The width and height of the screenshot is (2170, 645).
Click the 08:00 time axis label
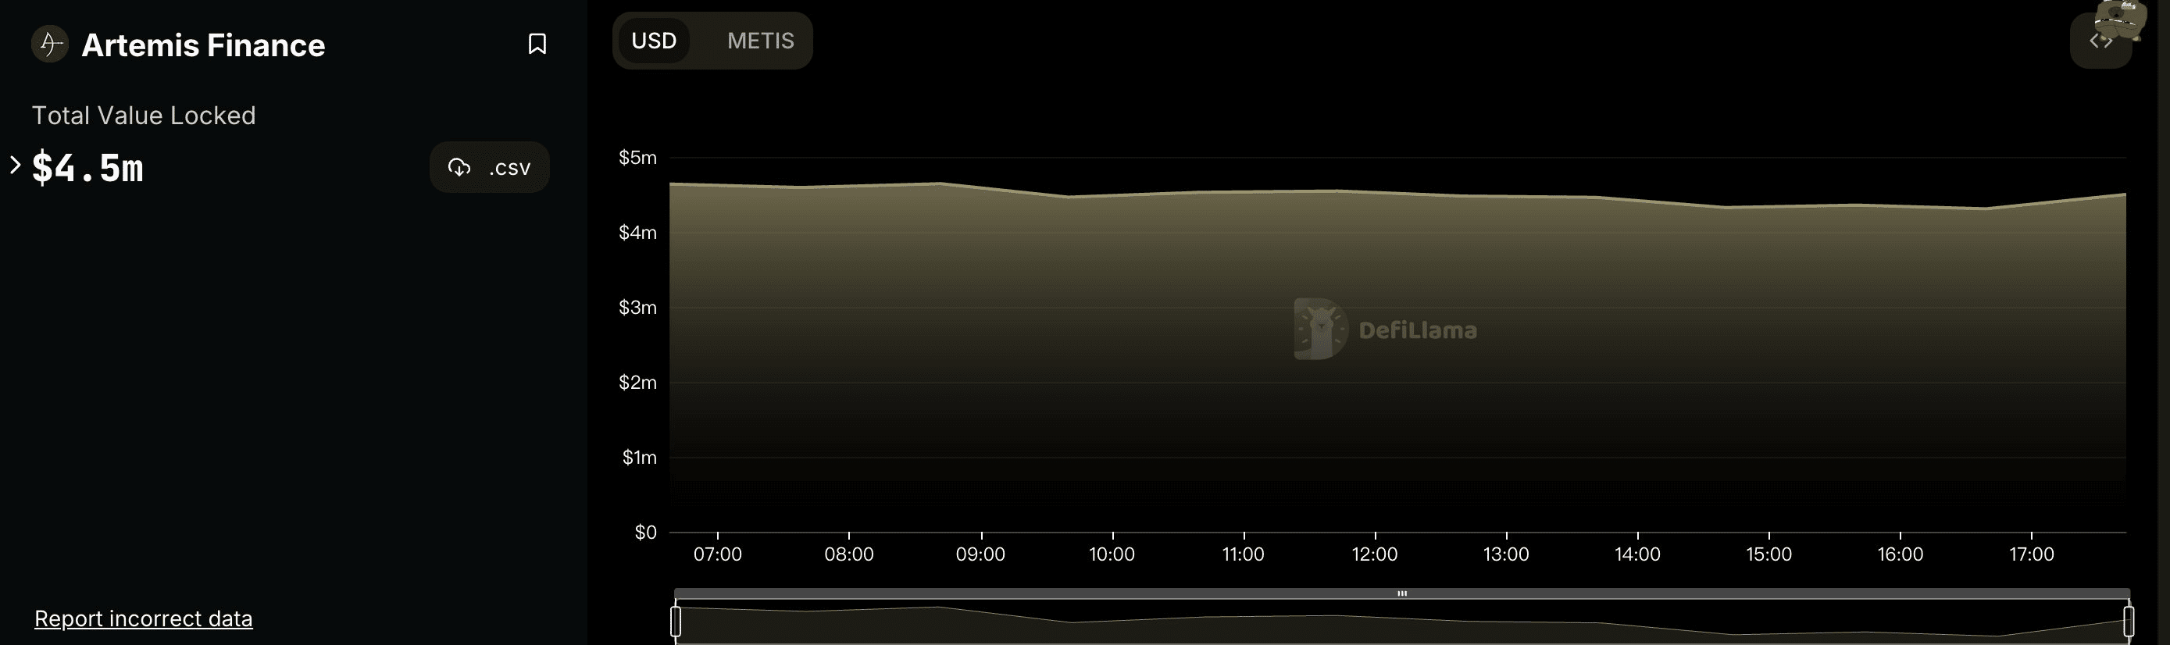[849, 554]
